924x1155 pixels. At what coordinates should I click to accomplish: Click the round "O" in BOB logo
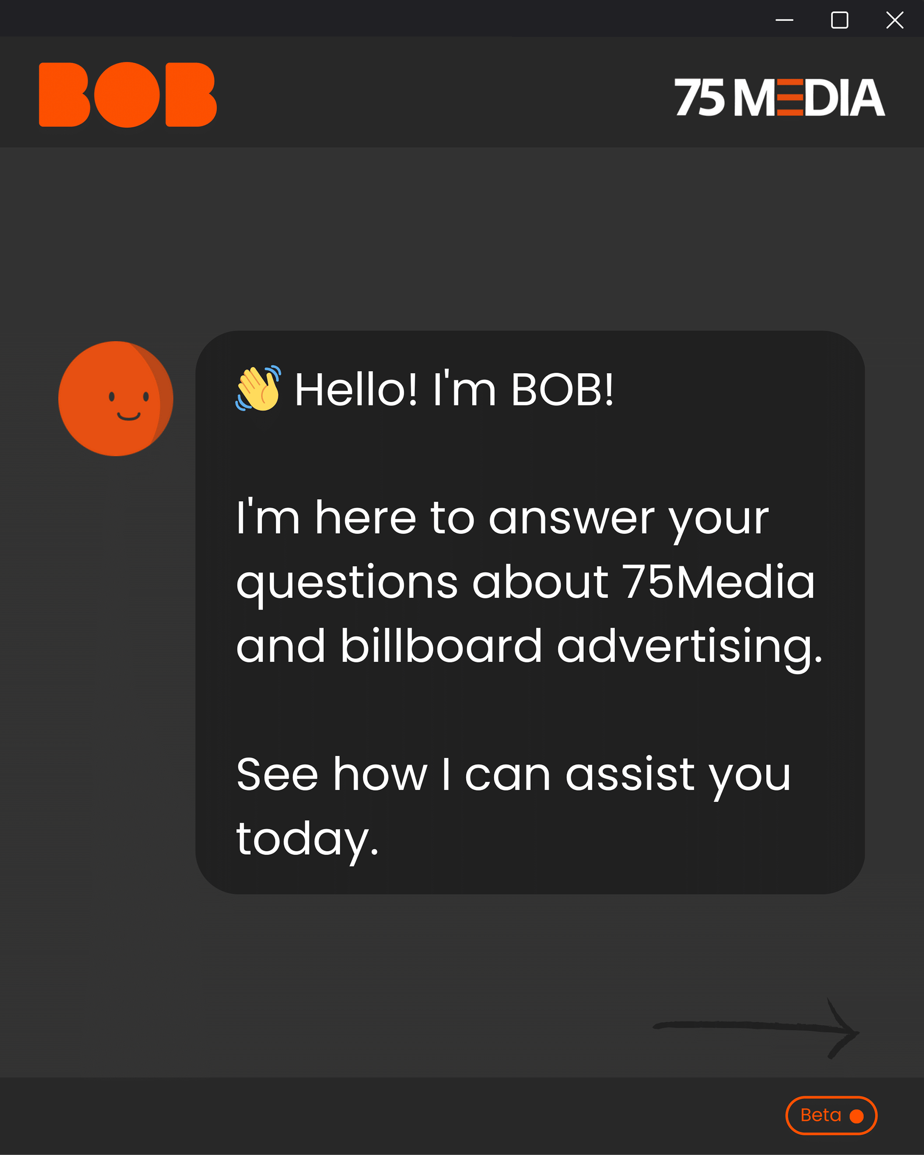click(x=127, y=95)
